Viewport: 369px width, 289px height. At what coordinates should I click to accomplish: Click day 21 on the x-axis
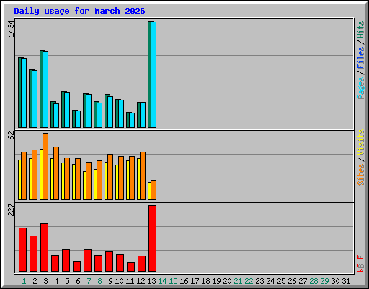pyautogui.click(x=238, y=281)
